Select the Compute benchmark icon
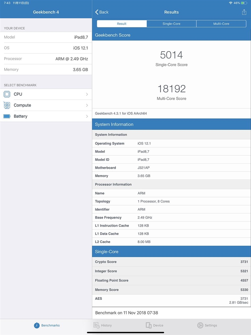 7,105
